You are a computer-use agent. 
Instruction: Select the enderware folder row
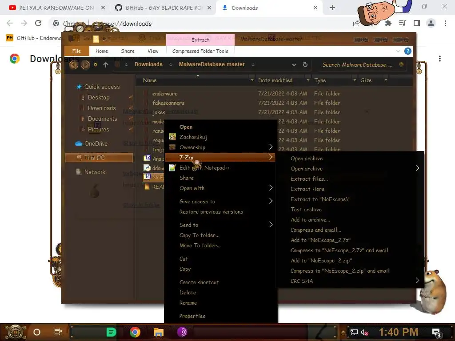coord(242,93)
